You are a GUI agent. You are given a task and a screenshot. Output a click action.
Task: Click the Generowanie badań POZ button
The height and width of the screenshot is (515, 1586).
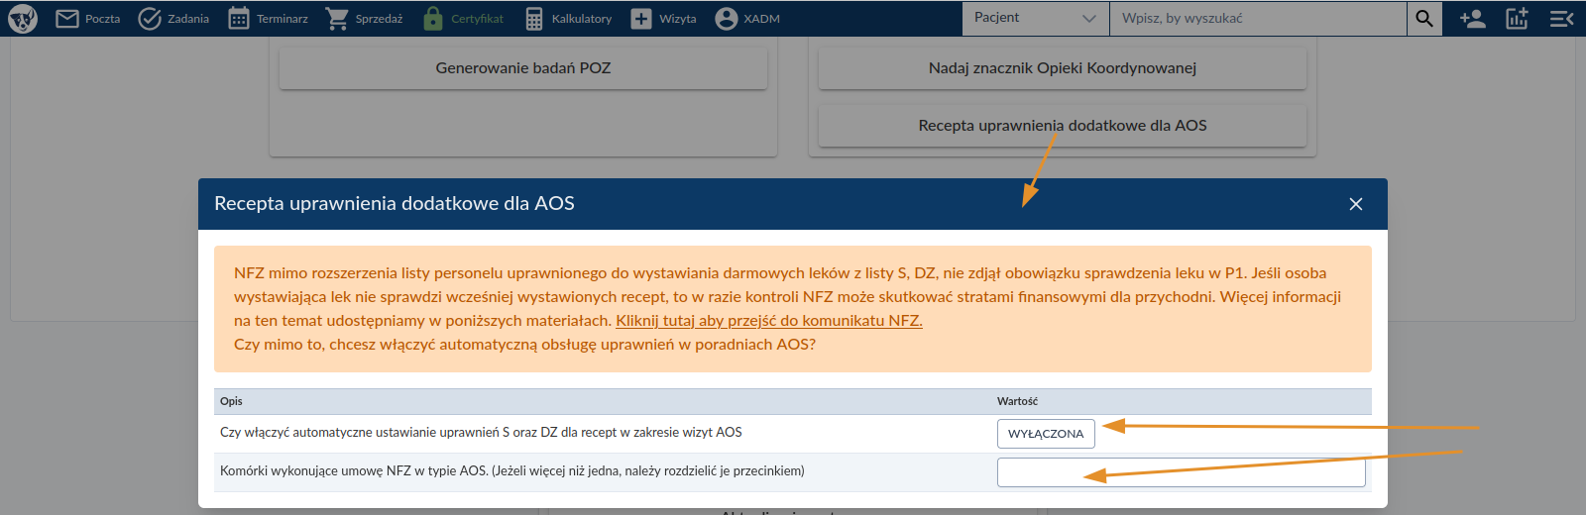coord(522,68)
